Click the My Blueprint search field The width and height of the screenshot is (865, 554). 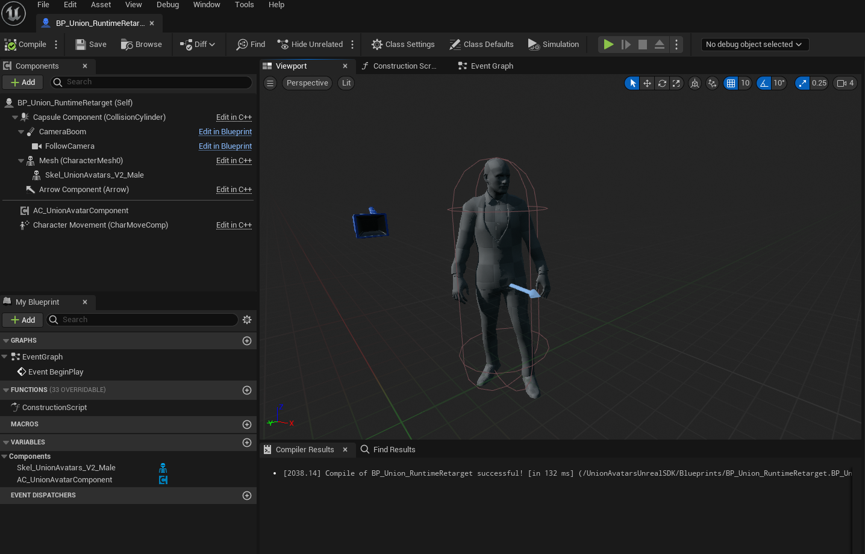(142, 320)
